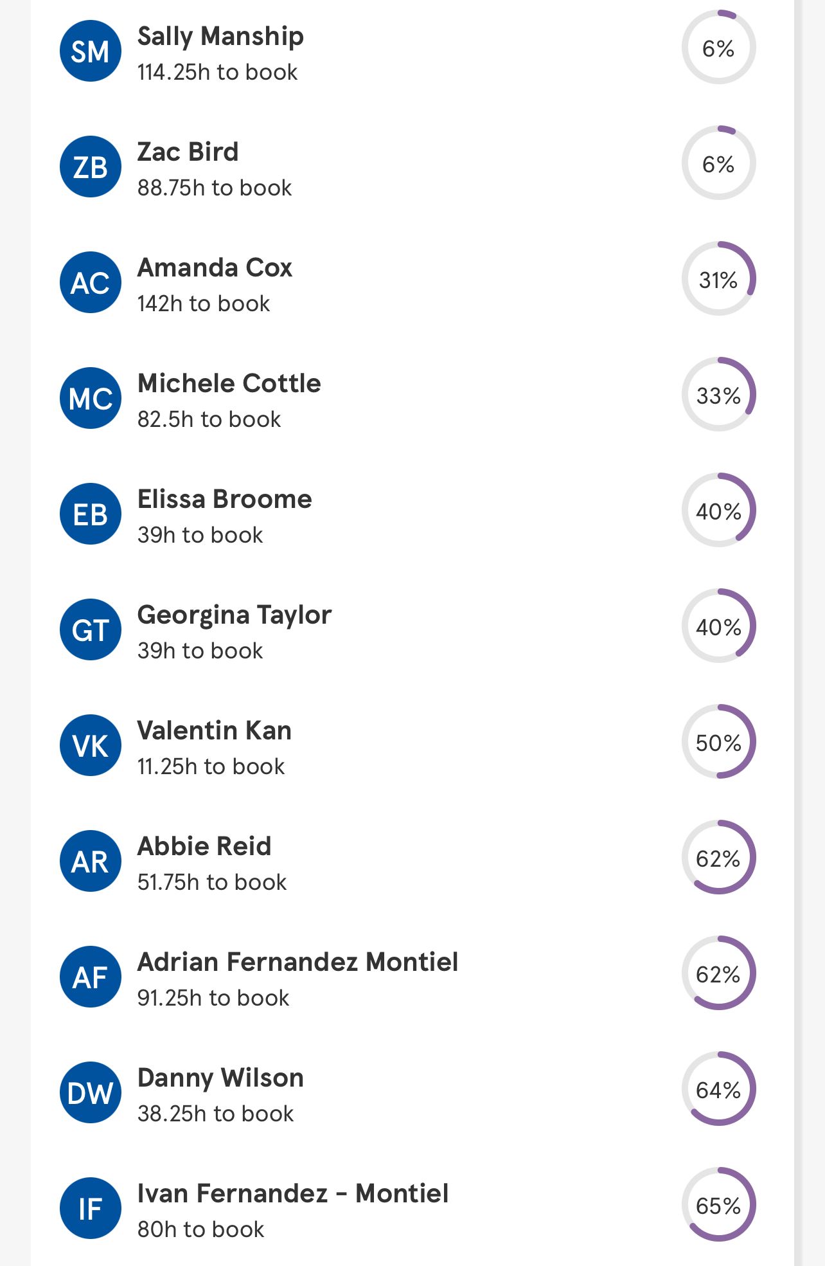Tap Valentin Kan's VK avatar icon

[91, 745]
